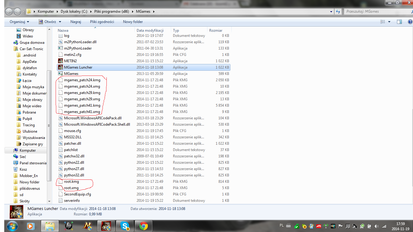Select Sieć in the navigation pane
The width and height of the screenshot is (413, 232).
click(x=23, y=157)
